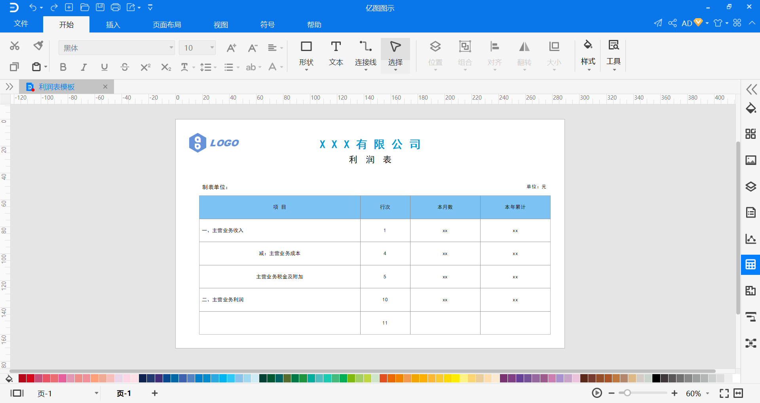Open the 样式 style button
760x403 pixels.
pyautogui.click(x=588, y=55)
